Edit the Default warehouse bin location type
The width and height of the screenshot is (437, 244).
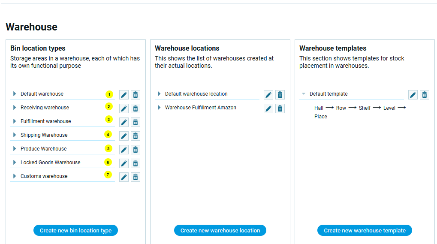point(124,95)
